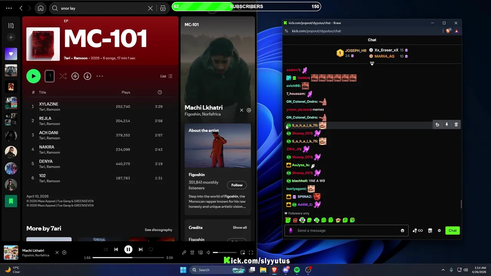Create a new playlist with plus icon

pyautogui.click(x=11, y=37)
